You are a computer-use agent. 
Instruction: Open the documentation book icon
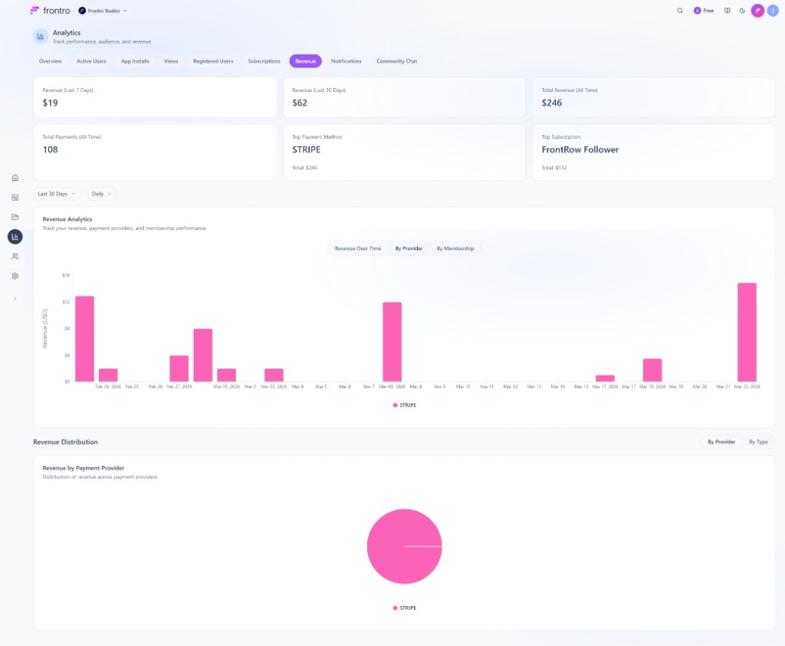(x=728, y=11)
